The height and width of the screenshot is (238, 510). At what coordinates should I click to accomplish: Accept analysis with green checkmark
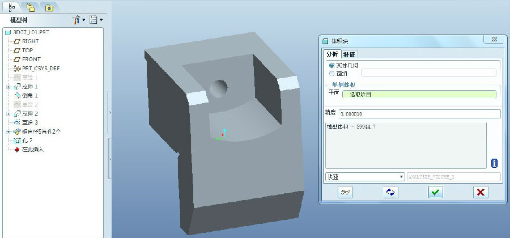[435, 192]
